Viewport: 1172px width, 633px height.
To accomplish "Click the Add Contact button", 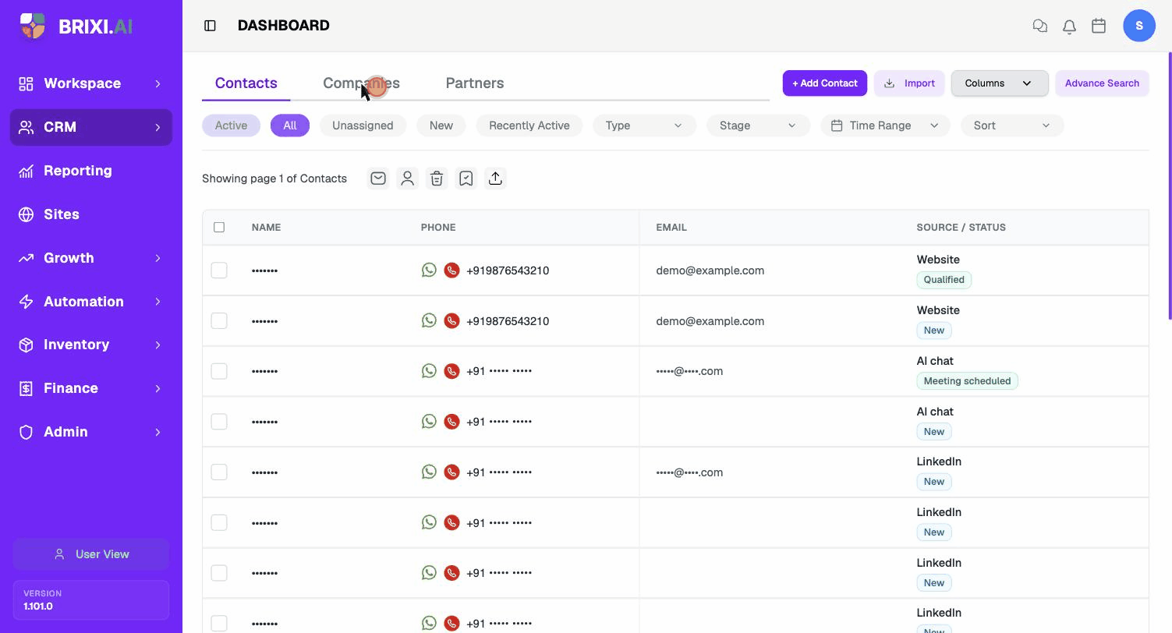I will point(825,83).
